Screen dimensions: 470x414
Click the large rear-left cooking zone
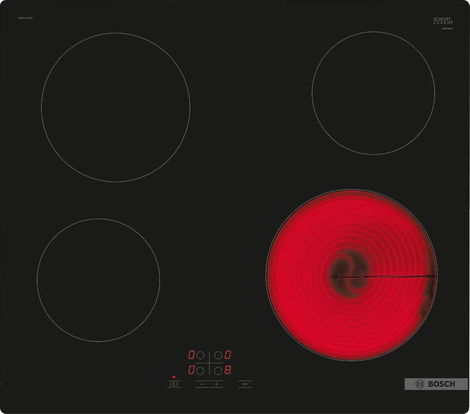(116, 107)
